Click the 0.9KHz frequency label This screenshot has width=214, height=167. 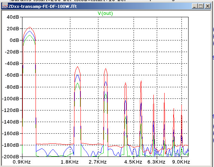22,162
